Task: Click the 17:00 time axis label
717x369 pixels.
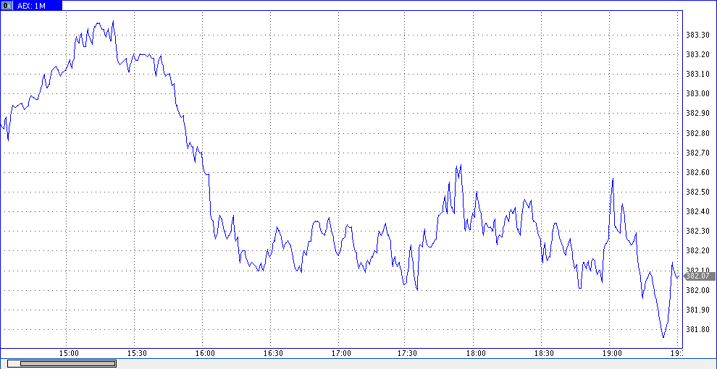Action: (341, 354)
